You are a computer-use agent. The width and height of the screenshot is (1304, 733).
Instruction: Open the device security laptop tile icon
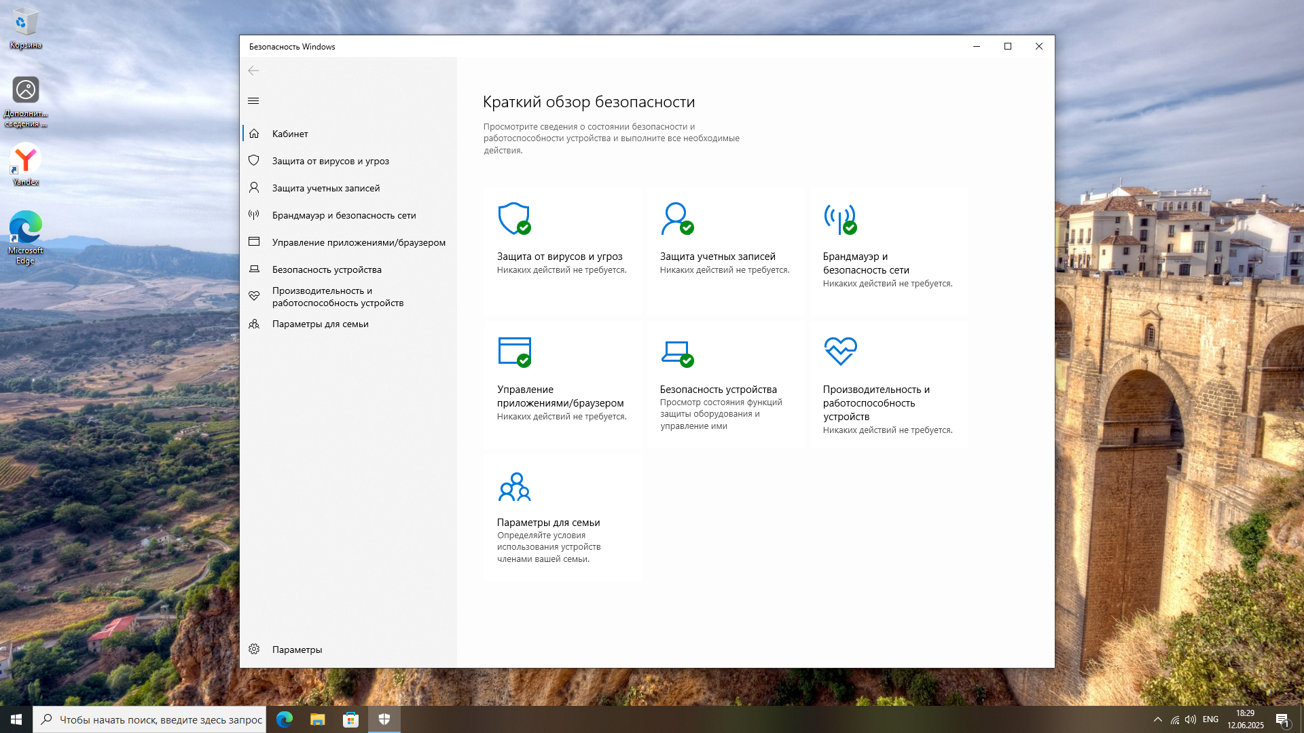pos(677,352)
